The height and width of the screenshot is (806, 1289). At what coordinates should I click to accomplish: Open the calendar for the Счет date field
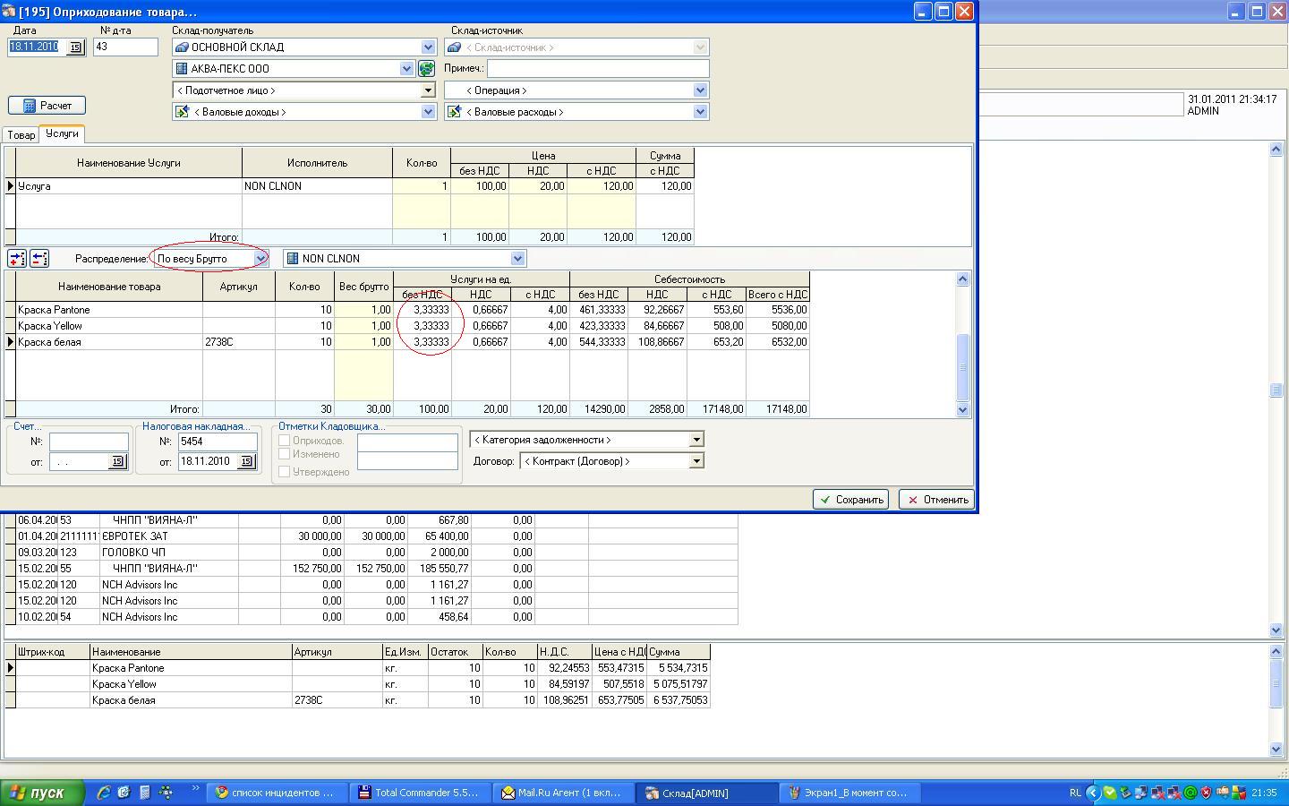117,461
